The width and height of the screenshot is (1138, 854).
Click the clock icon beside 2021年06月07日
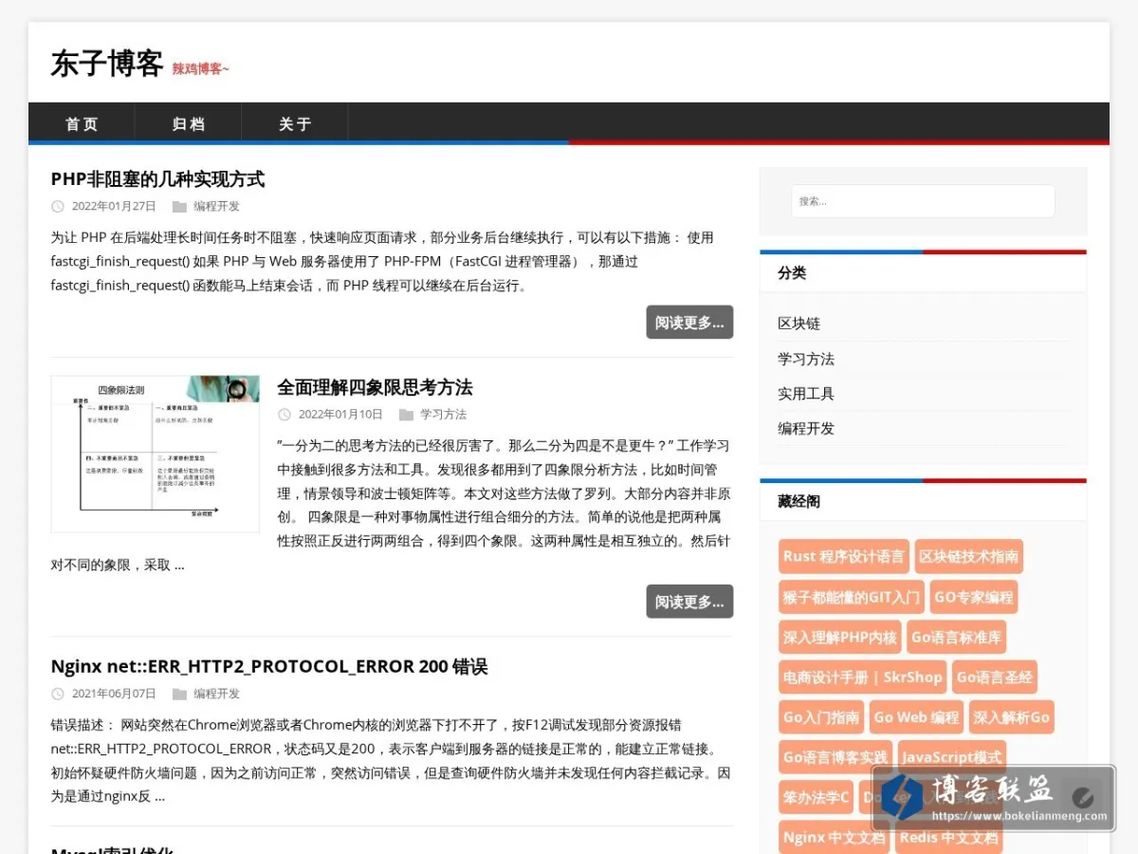(57, 694)
